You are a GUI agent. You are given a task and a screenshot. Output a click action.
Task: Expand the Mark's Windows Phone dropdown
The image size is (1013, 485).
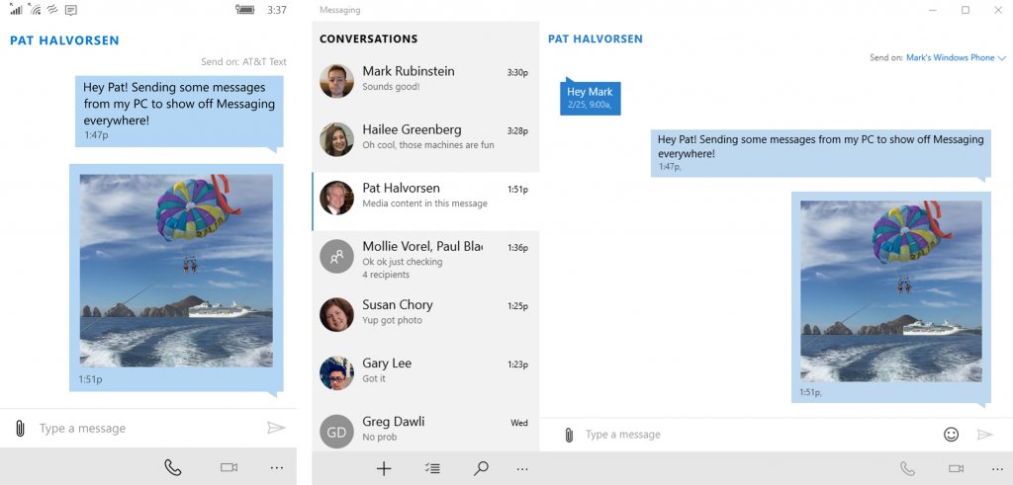click(956, 58)
